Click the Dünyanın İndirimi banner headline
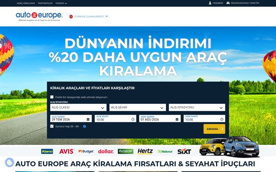 (138, 57)
